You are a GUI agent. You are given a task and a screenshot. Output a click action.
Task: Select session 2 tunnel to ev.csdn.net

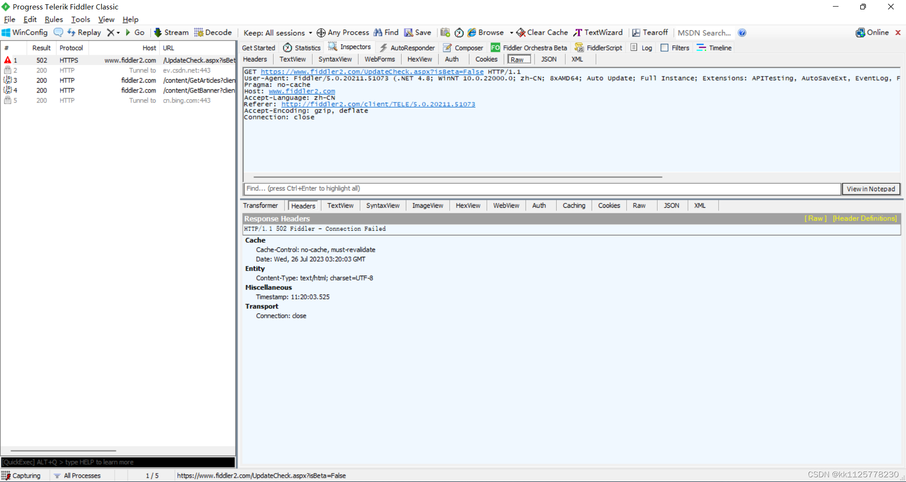point(118,70)
